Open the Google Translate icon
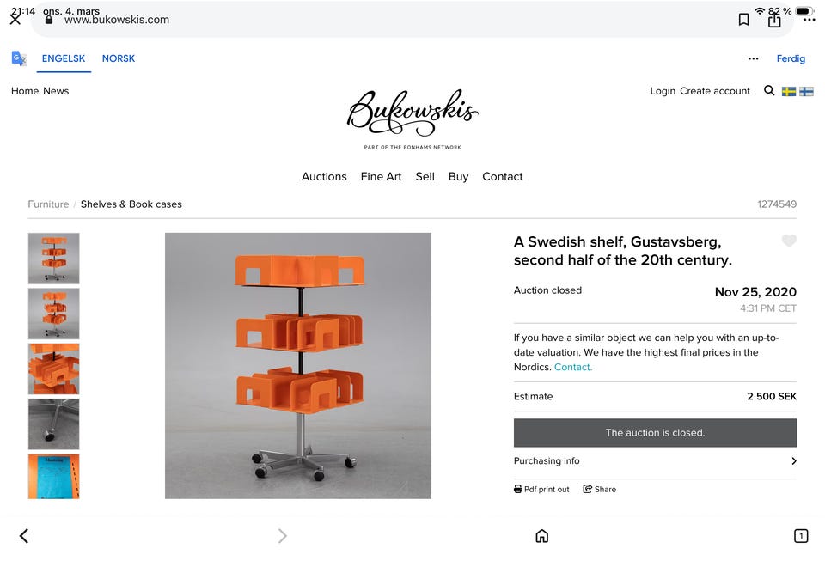825x573 pixels. (18, 58)
